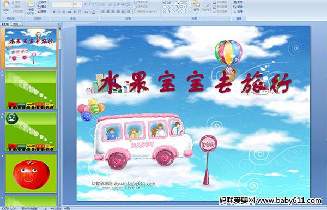Select the red apple slide thumbnail
Viewport: 327px width, 210px height.
coord(31,173)
